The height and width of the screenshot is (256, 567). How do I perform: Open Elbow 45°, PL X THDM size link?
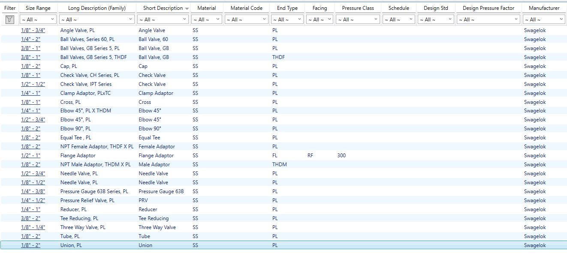coord(31,111)
